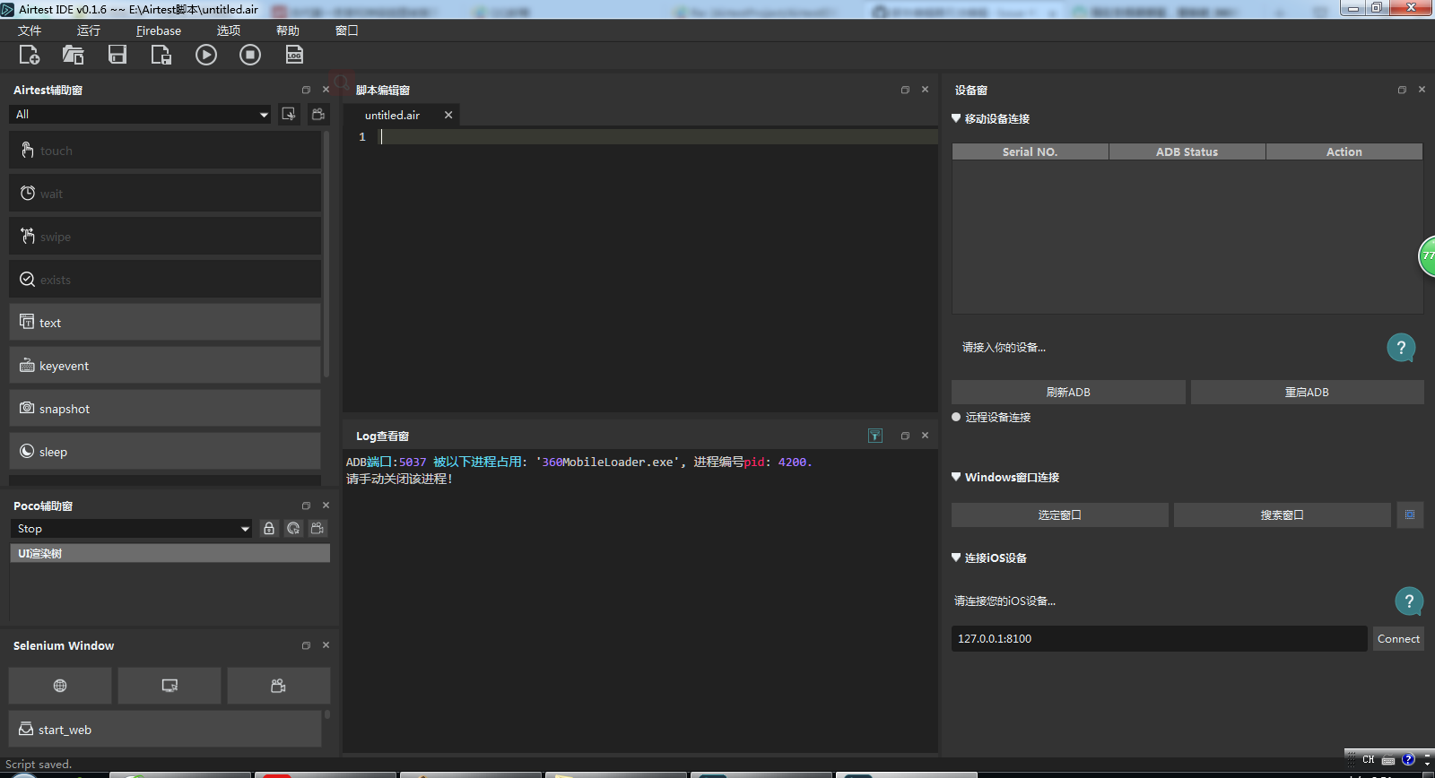This screenshot has height=778, width=1435.
Task: Collapse the Windows窗口连接 section
Action: click(x=956, y=477)
